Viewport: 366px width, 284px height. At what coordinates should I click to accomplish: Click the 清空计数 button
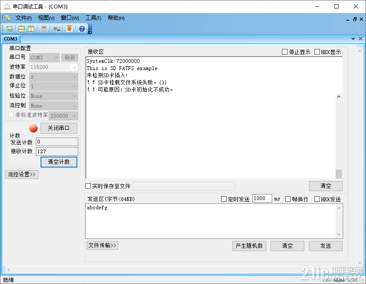click(59, 162)
